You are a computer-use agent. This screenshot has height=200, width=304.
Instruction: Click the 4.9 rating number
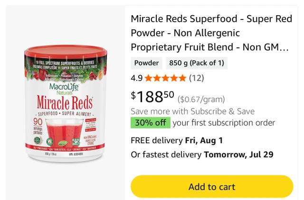[x=136, y=78]
